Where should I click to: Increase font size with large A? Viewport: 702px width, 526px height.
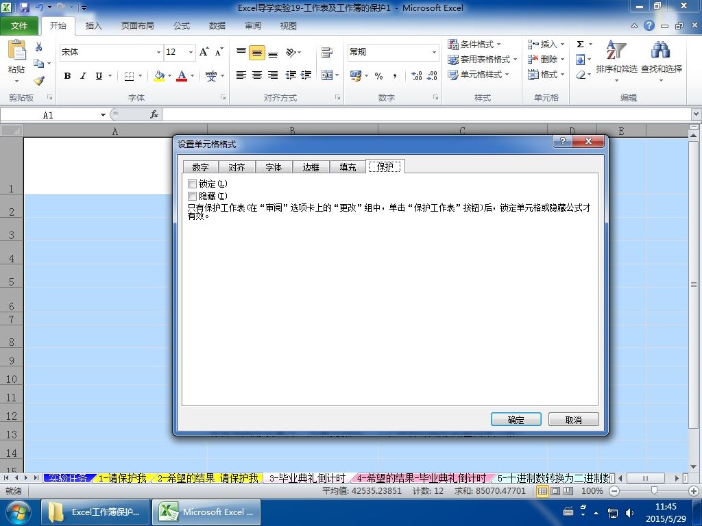204,52
